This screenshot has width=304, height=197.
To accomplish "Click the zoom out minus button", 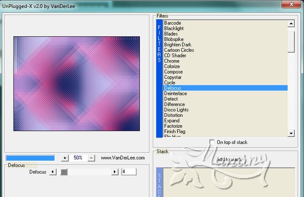I will coord(91,158).
